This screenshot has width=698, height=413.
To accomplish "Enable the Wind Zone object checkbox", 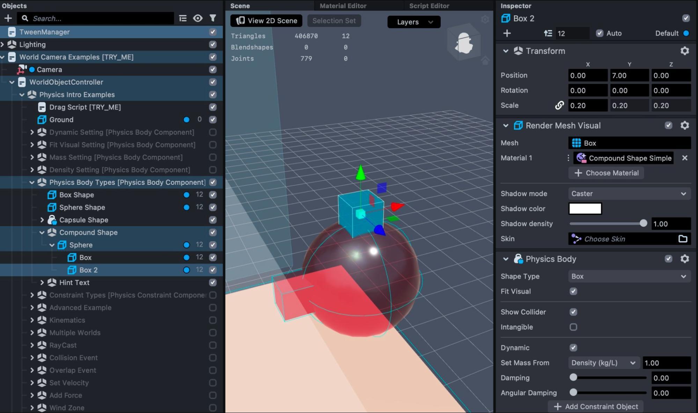I will 213,408.
